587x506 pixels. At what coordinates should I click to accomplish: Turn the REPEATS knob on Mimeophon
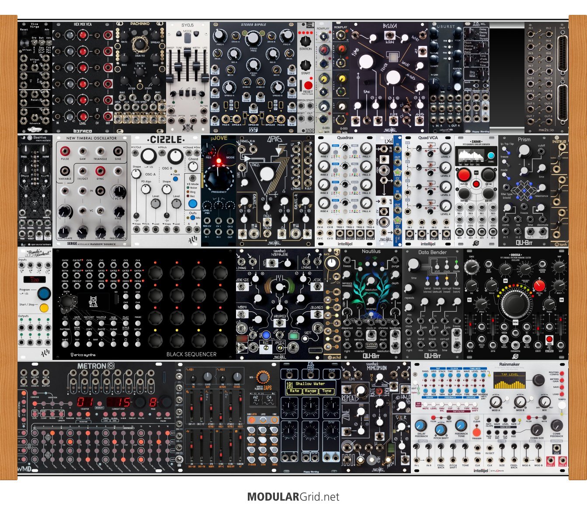[x=360, y=390]
